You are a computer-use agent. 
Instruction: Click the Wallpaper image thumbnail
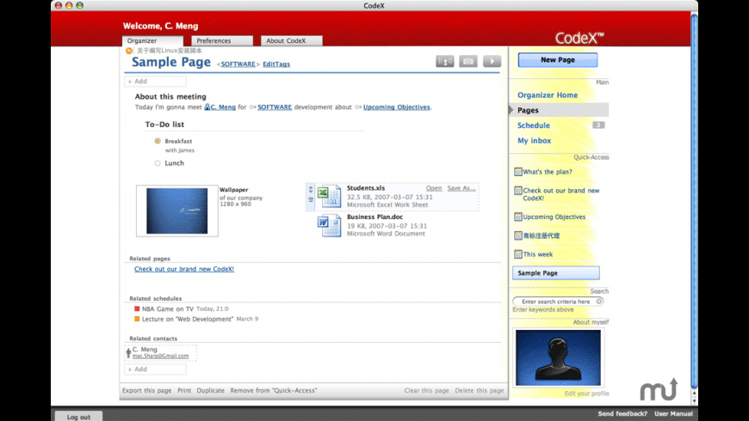[x=177, y=210]
